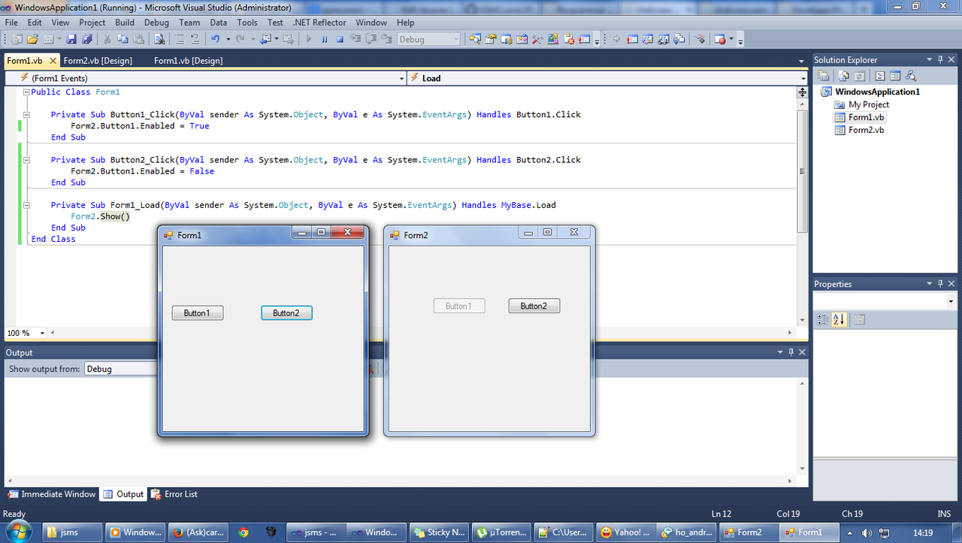Click the Show Next Statement arrow icon
The height and width of the screenshot is (543, 962).
[616, 39]
